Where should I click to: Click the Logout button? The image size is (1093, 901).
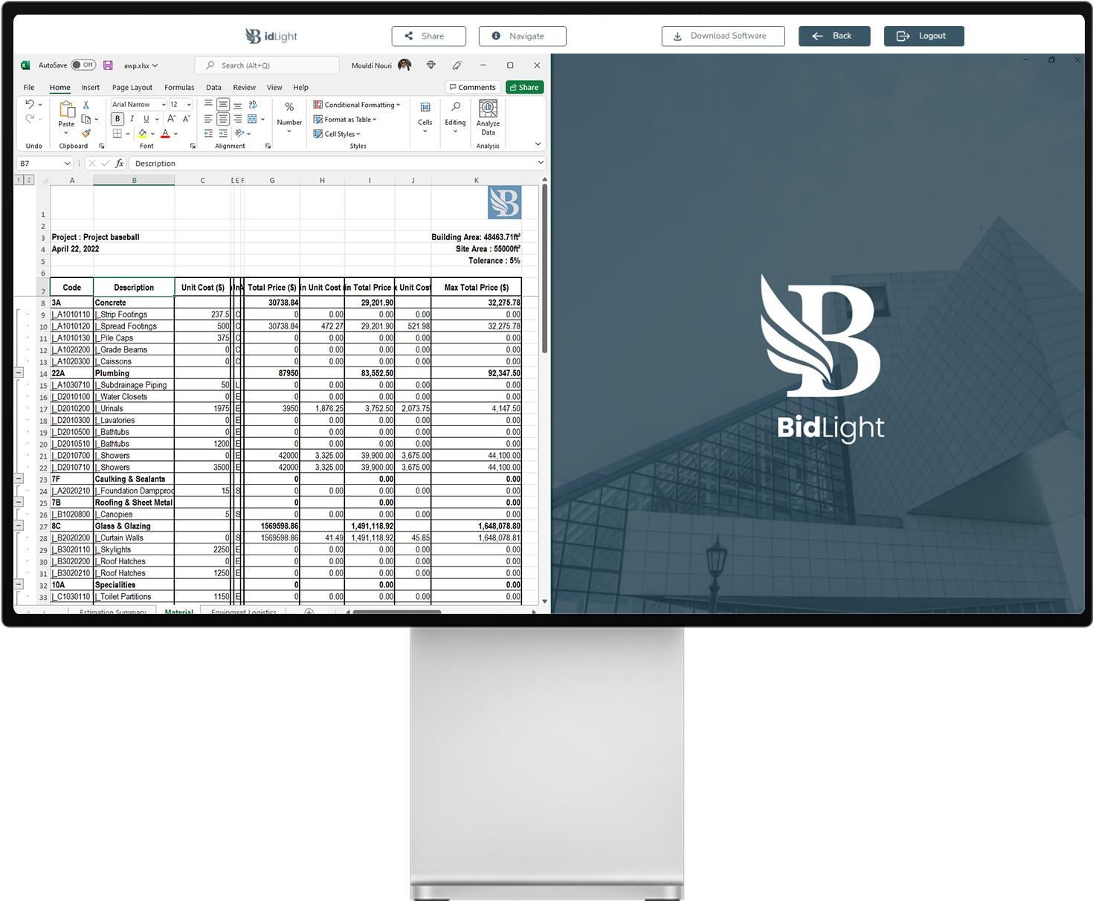point(924,36)
